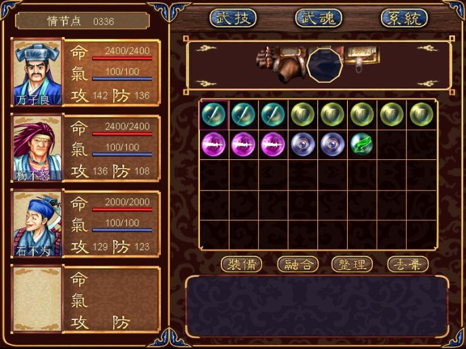
Task: Switch to the 武魂 tab
Action: tap(318, 18)
